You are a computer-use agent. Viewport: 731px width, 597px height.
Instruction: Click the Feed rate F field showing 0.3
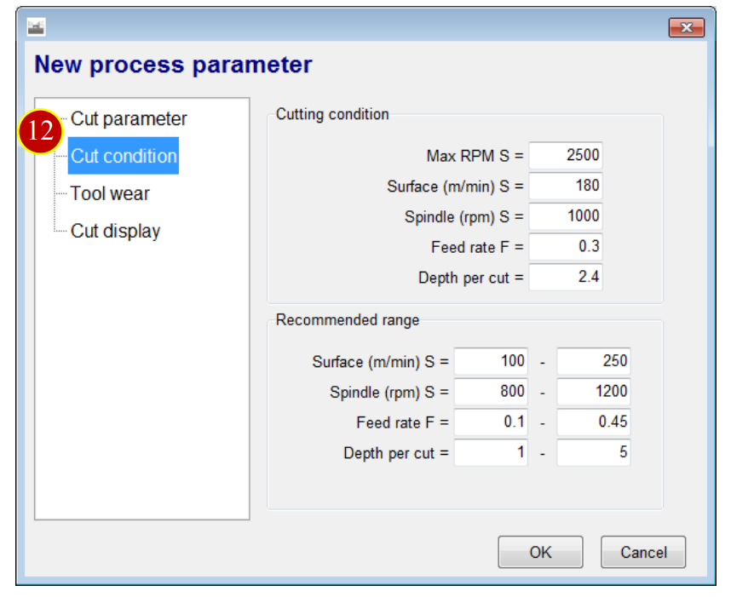(566, 246)
